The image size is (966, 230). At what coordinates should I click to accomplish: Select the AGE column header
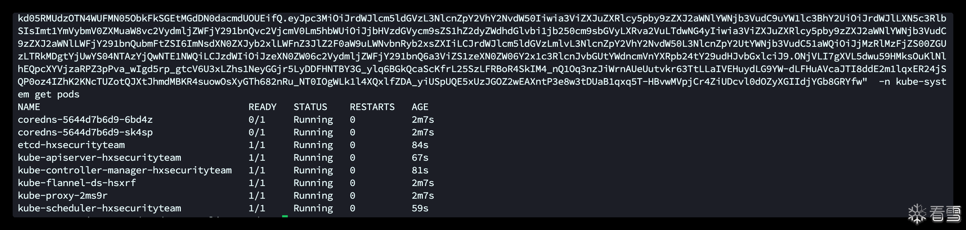click(x=420, y=107)
